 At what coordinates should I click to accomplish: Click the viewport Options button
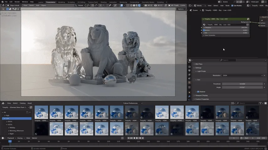pyautogui.click(x=181, y=9)
